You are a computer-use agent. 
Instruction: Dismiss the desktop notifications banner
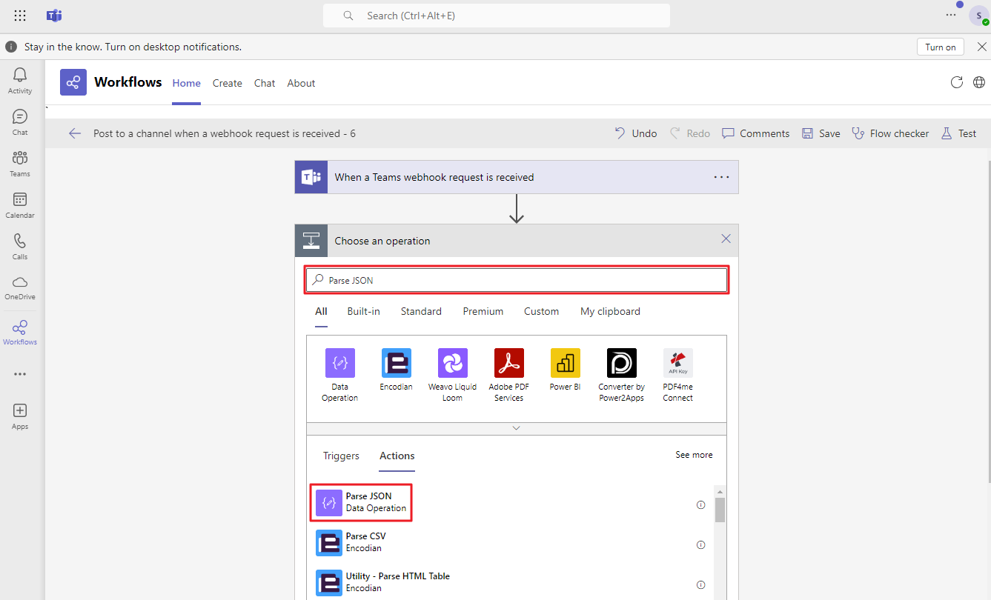[981, 47]
